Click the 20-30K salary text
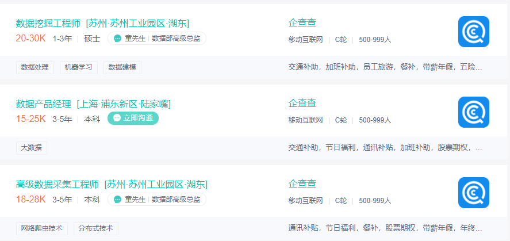This screenshot has width=510, height=241. (30, 39)
